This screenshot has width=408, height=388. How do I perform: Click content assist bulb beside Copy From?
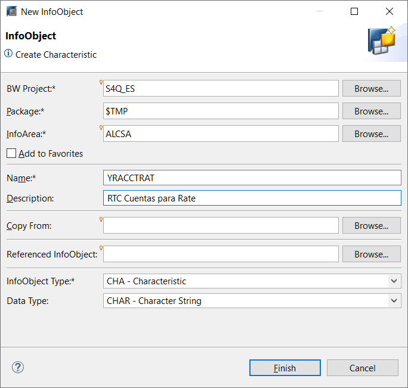101,220
